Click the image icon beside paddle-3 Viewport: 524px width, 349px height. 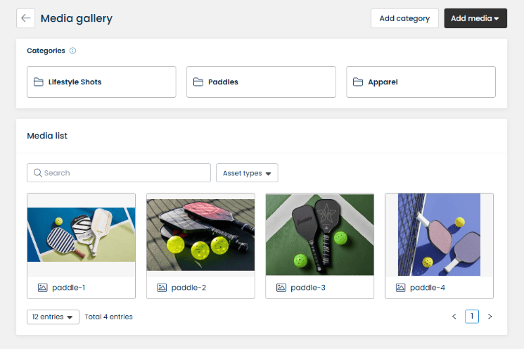point(281,287)
